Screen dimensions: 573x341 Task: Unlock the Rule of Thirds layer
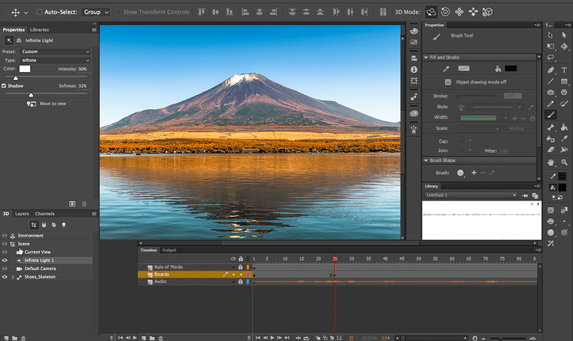[x=241, y=267]
